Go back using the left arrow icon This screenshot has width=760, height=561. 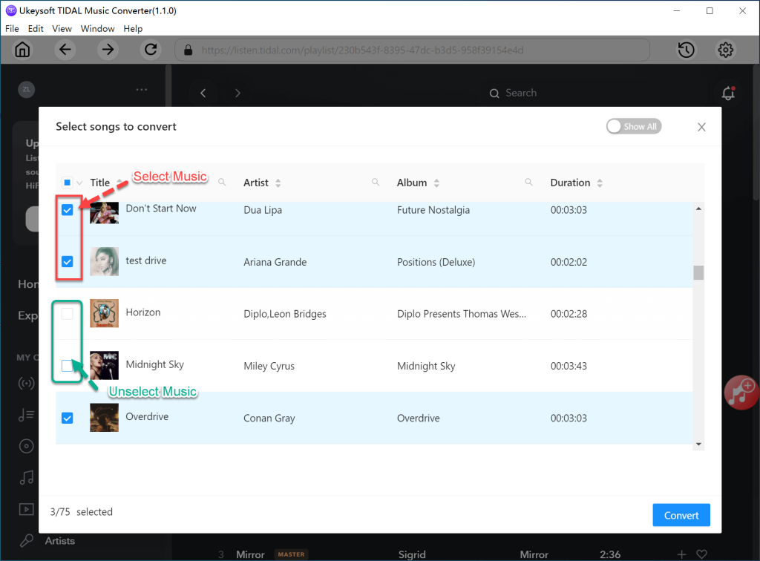pyautogui.click(x=65, y=50)
